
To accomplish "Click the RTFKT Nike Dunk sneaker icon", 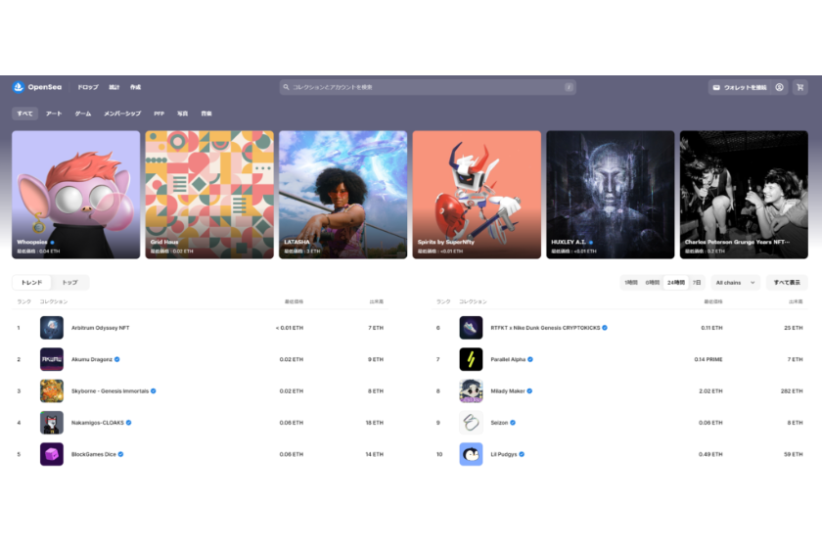I will (471, 328).
